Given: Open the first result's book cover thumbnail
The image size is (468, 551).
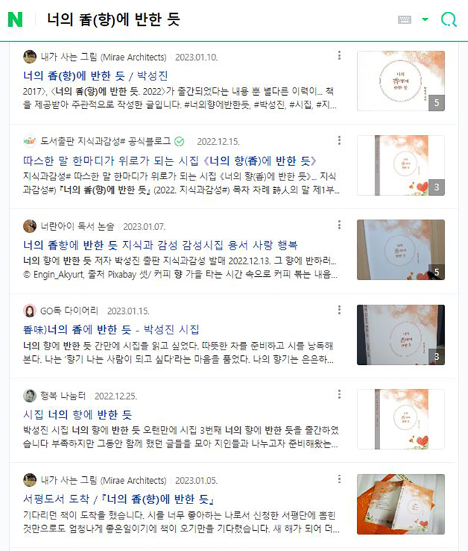Looking at the screenshot, I should click(400, 81).
